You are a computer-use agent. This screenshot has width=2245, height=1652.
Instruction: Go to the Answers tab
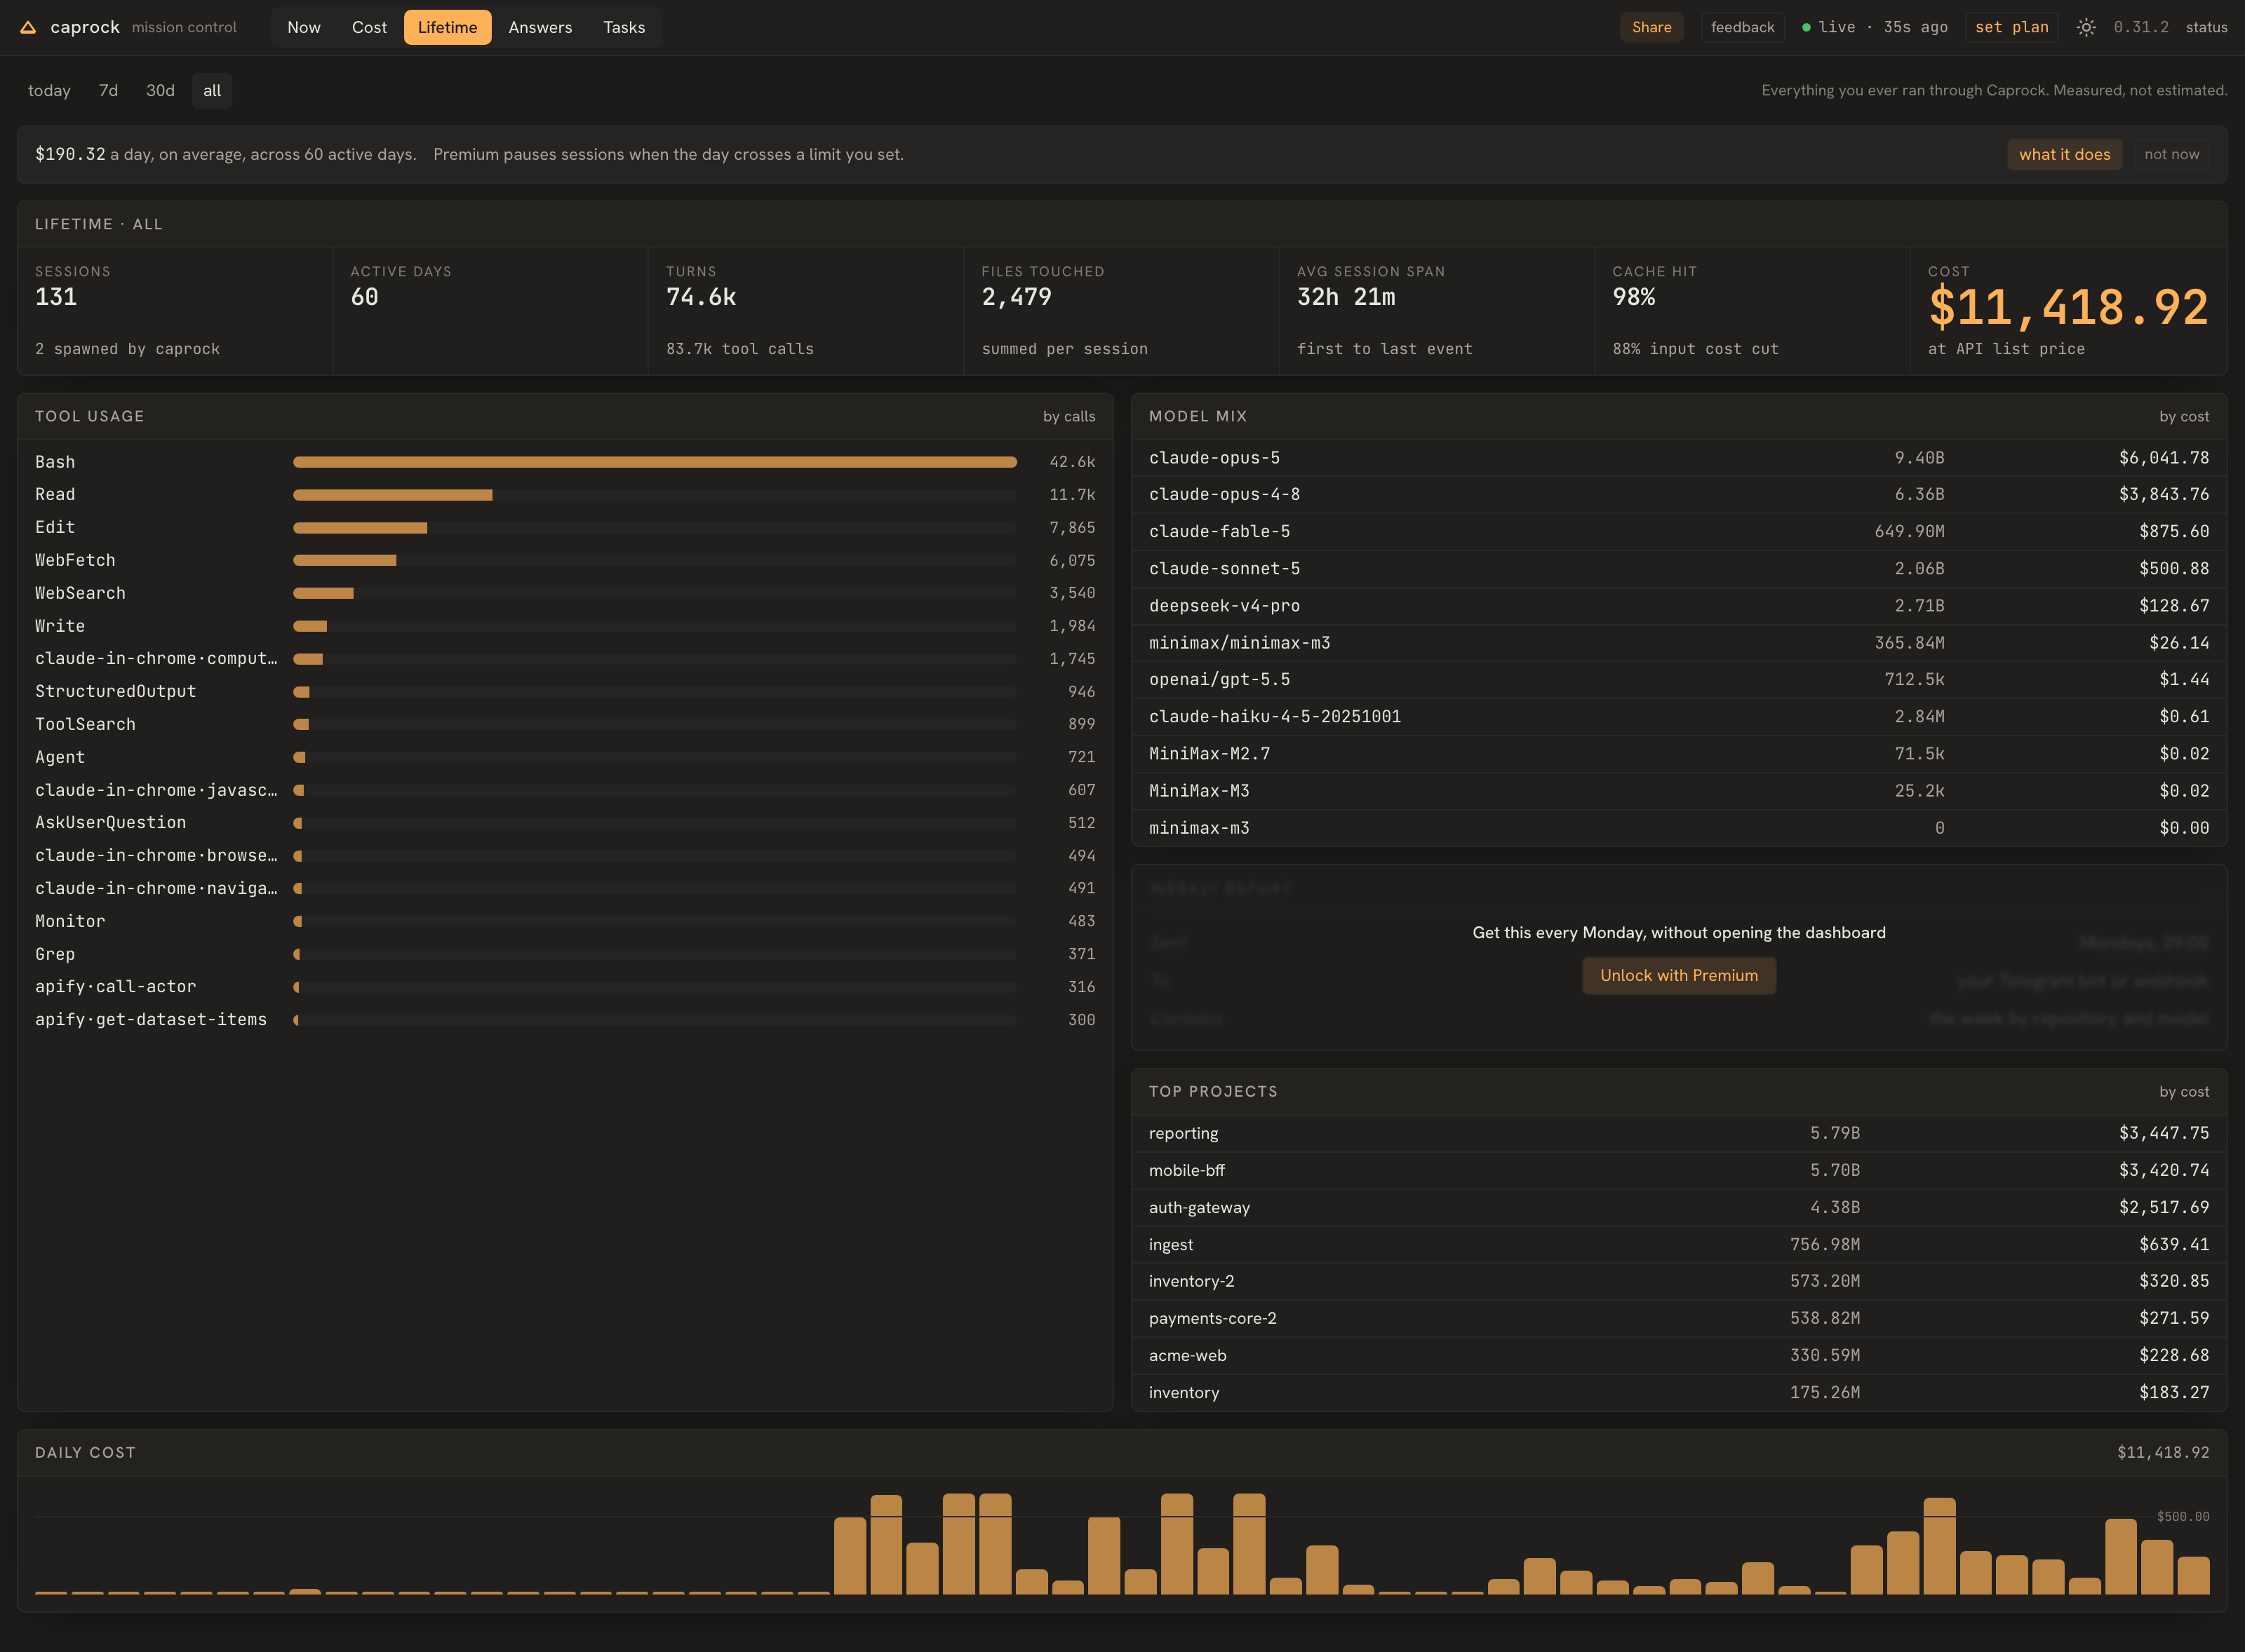540,27
